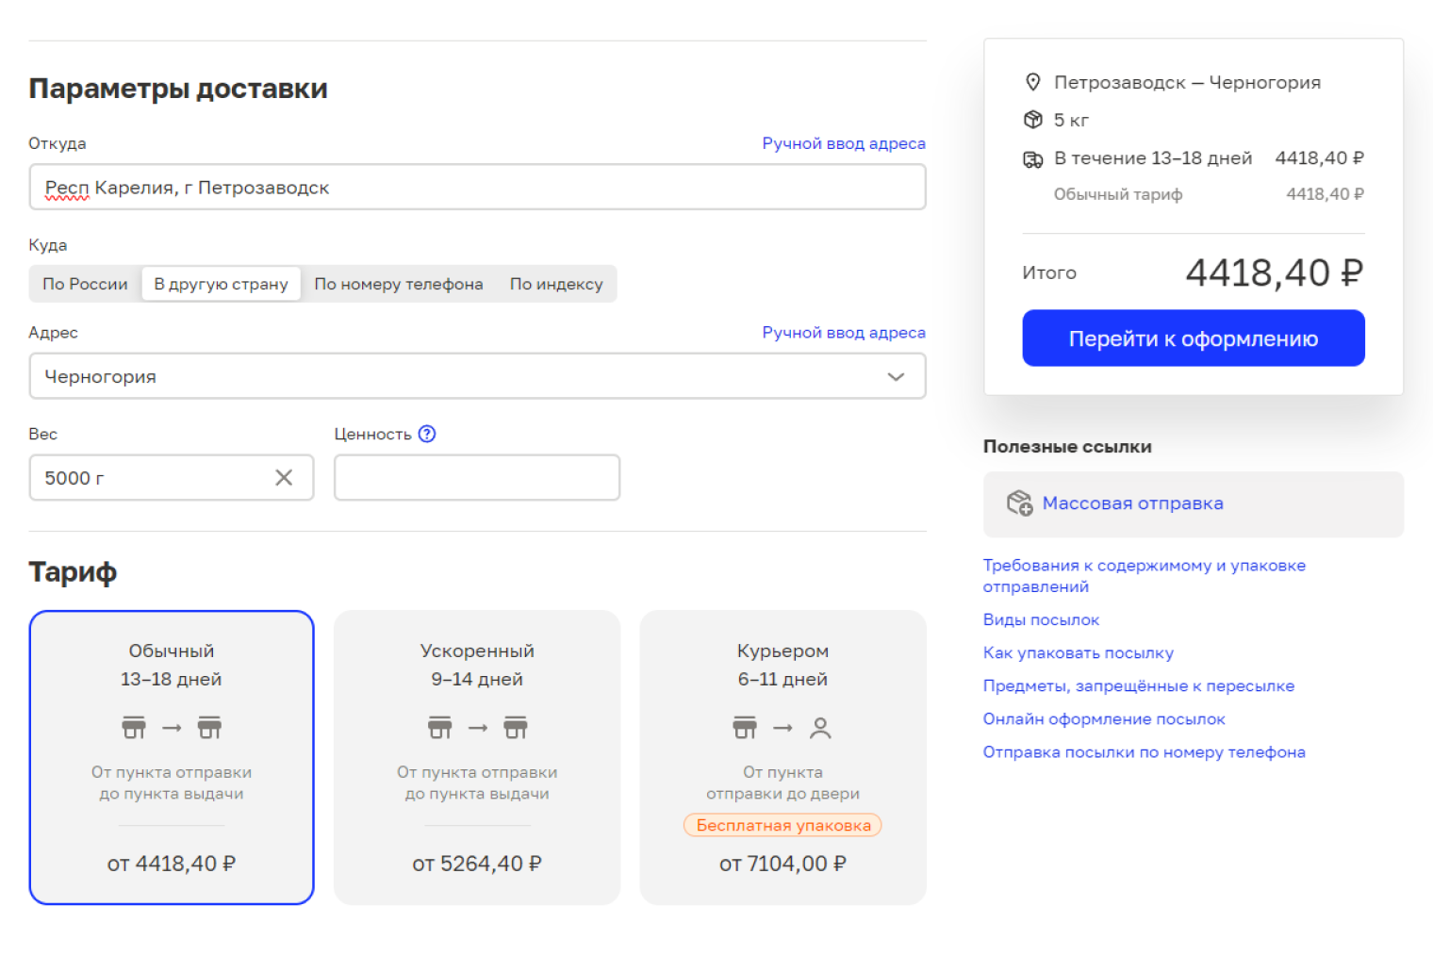Click the departure-point shop icon in the Ускоренный card
1433x956 pixels.
[439, 728]
